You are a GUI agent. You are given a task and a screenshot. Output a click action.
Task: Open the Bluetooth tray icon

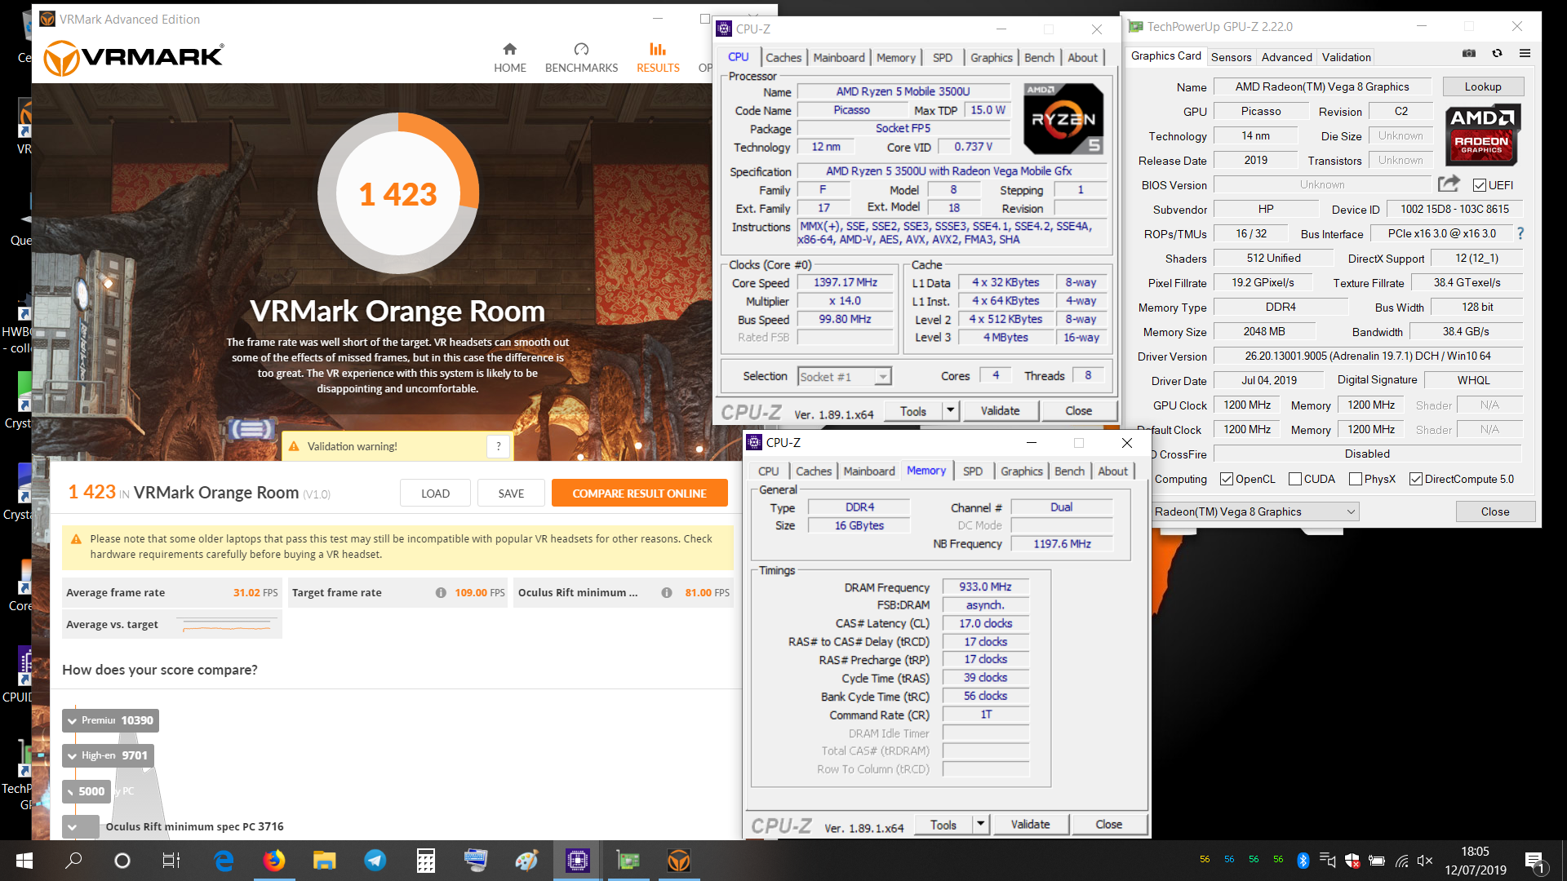click(1303, 861)
